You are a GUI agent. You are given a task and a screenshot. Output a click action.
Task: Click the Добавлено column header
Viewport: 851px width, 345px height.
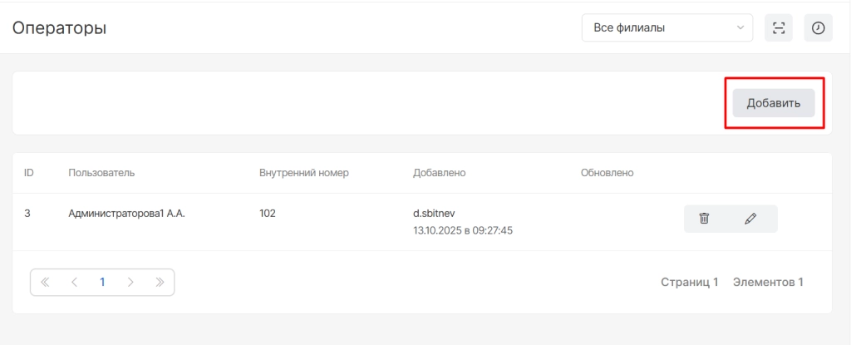[x=439, y=173]
